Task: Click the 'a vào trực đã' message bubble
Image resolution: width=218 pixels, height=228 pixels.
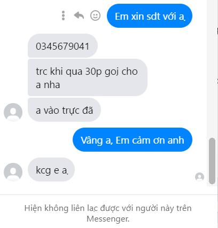Action: 64,110
